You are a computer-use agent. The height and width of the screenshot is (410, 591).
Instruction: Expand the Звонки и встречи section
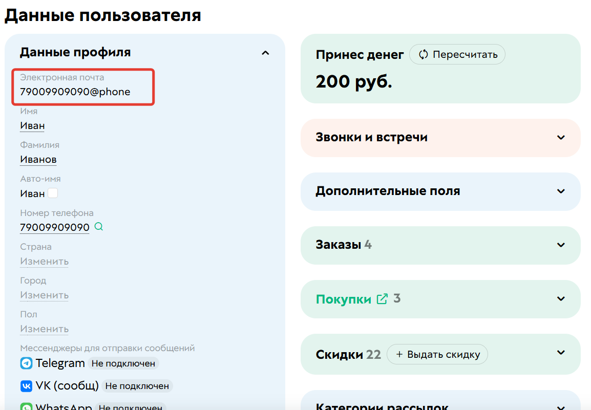(x=561, y=138)
